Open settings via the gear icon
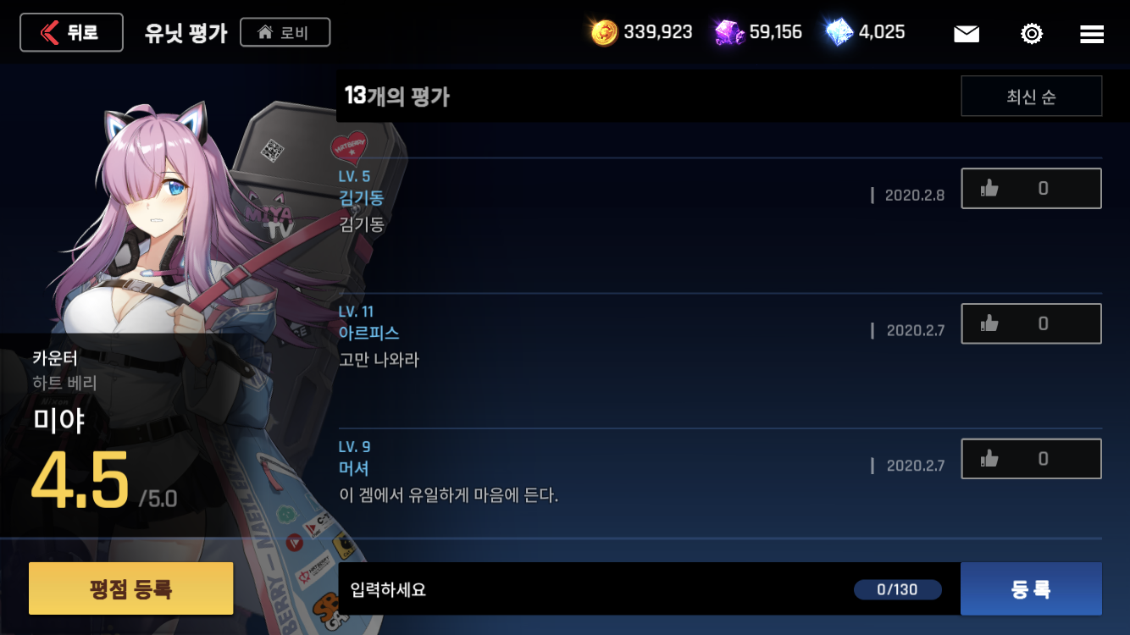The width and height of the screenshot is (1130, 635). (x=1031, y=34)
